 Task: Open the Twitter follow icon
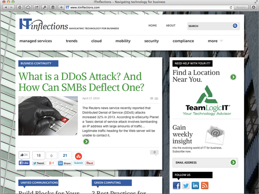point(186,185)
